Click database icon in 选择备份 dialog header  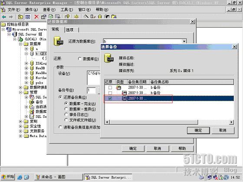coord(109,58)
